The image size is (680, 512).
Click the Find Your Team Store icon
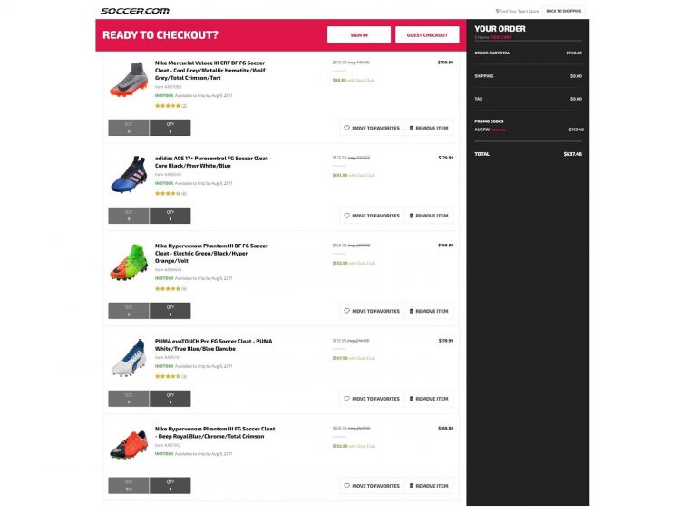pyautogui.click(x=498, y=11)
